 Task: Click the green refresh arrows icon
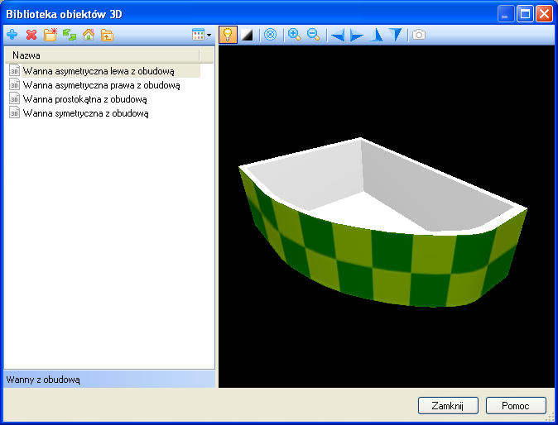click(70, 35)
